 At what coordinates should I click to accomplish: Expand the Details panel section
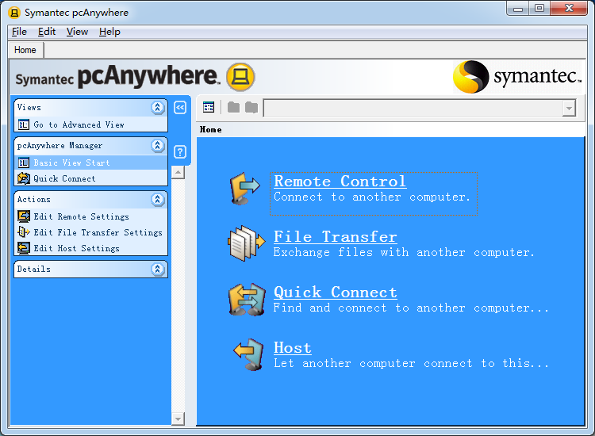tap(158, 270)
